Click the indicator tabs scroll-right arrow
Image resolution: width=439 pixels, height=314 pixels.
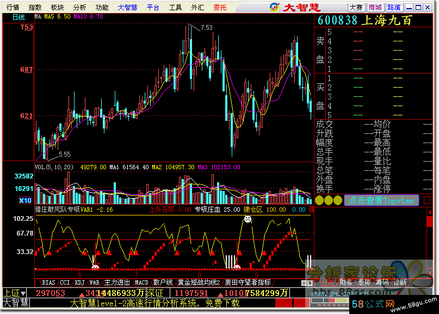click(x=310, y=283)
